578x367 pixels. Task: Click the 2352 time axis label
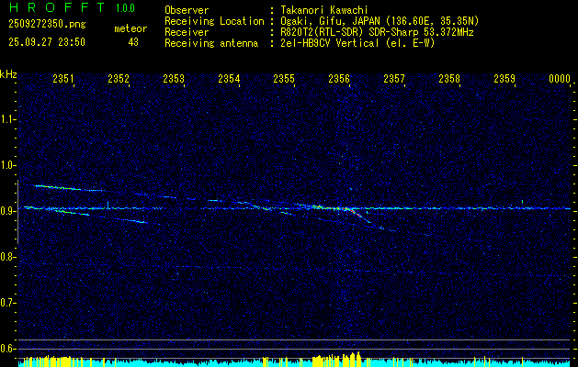[119, 78]
